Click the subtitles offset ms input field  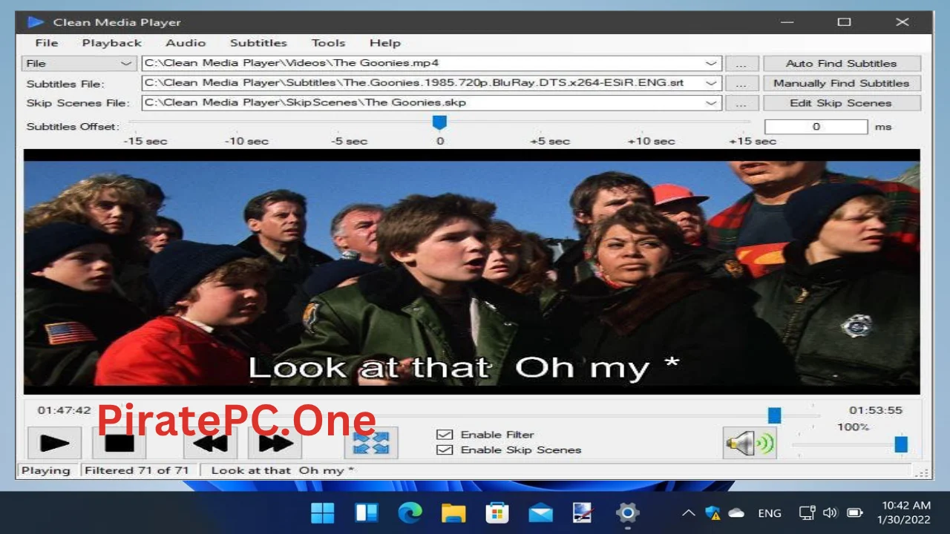816,127
